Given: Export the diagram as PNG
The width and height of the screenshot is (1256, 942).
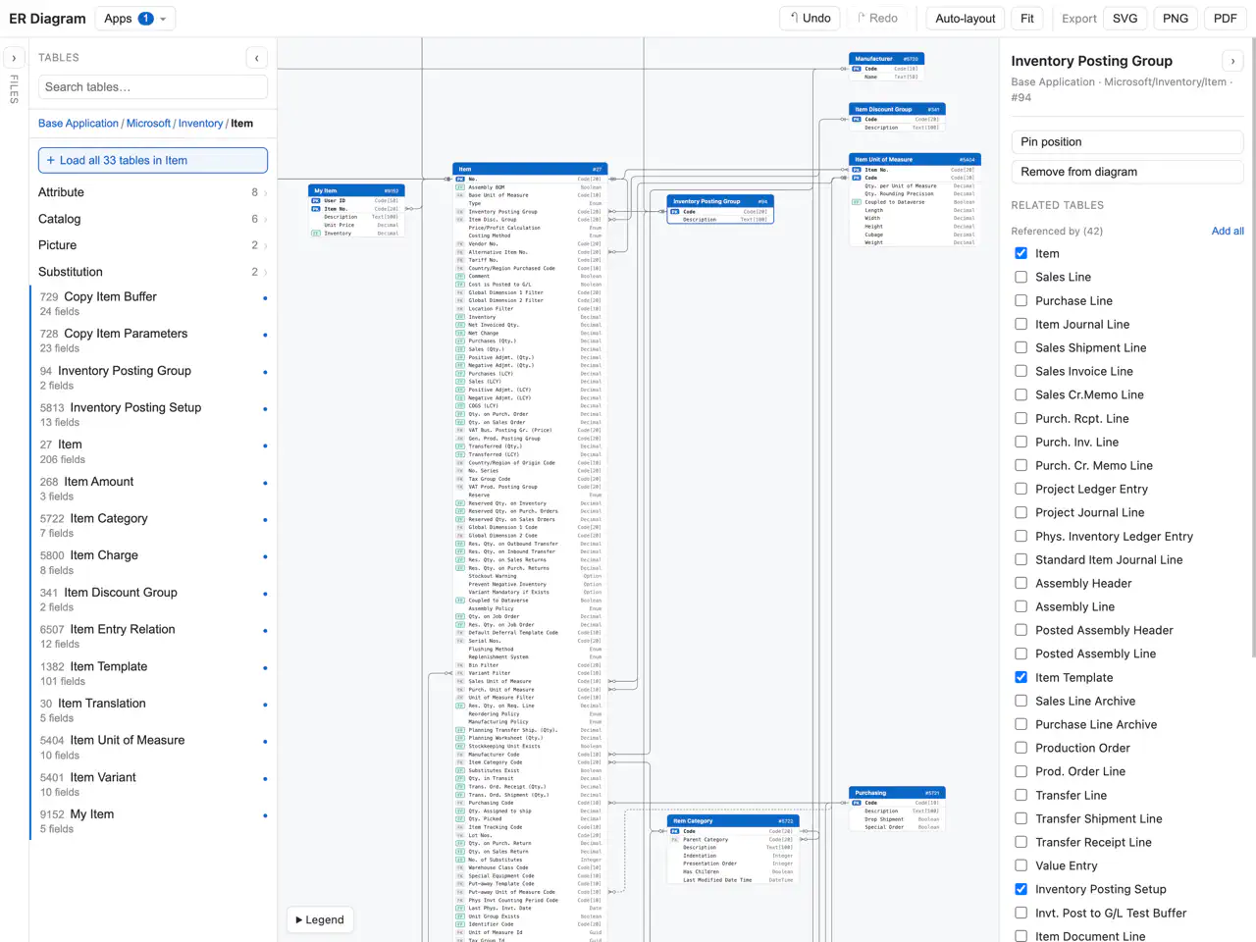Looking at the screenshot, I should (x=1175, y=18).
